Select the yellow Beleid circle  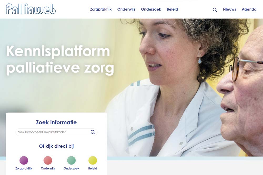click(x=93, y=160)
